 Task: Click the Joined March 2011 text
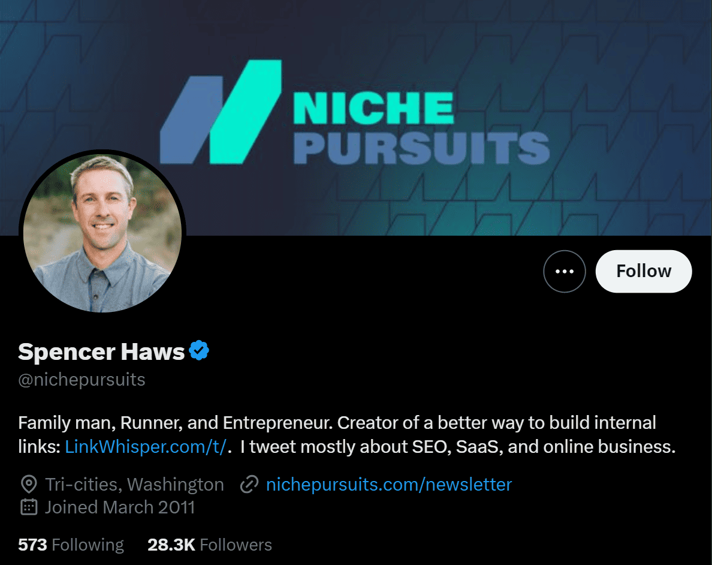pos(120,507)
